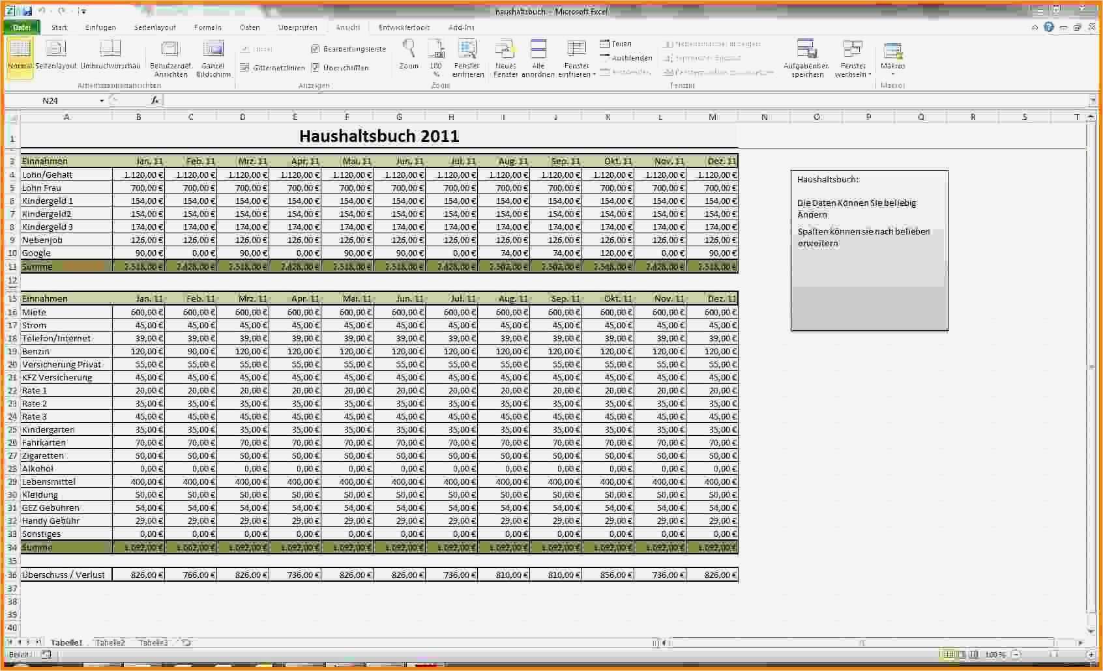The width and height of the screenshot is (1103, 671).
Task: Open the Zoom magnifier dialog
Action: coord(409,55)
